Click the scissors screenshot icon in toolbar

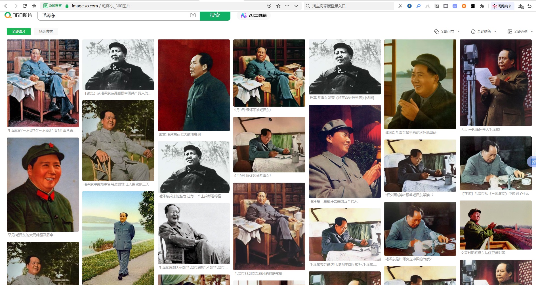(x=400, y=6)
